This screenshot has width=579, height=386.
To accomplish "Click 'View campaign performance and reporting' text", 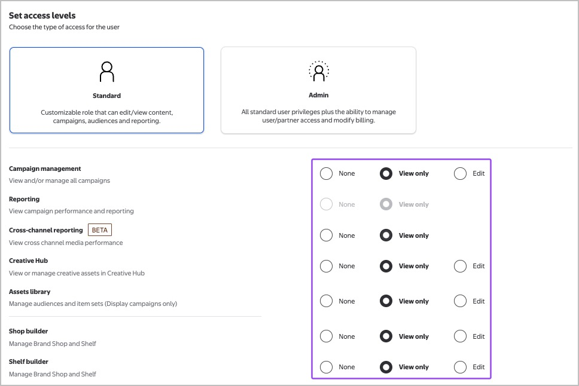I will 71,211.
